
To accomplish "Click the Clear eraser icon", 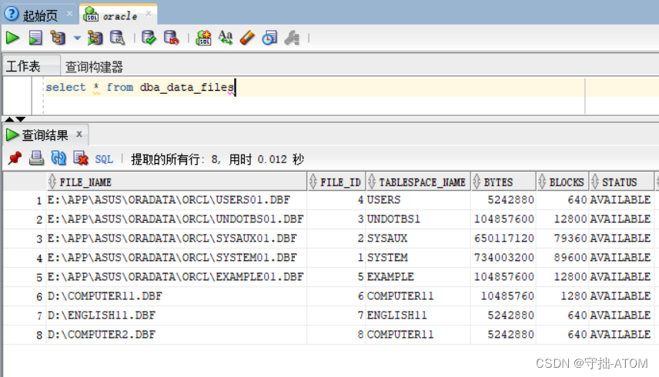I will [x=247, y=38].
